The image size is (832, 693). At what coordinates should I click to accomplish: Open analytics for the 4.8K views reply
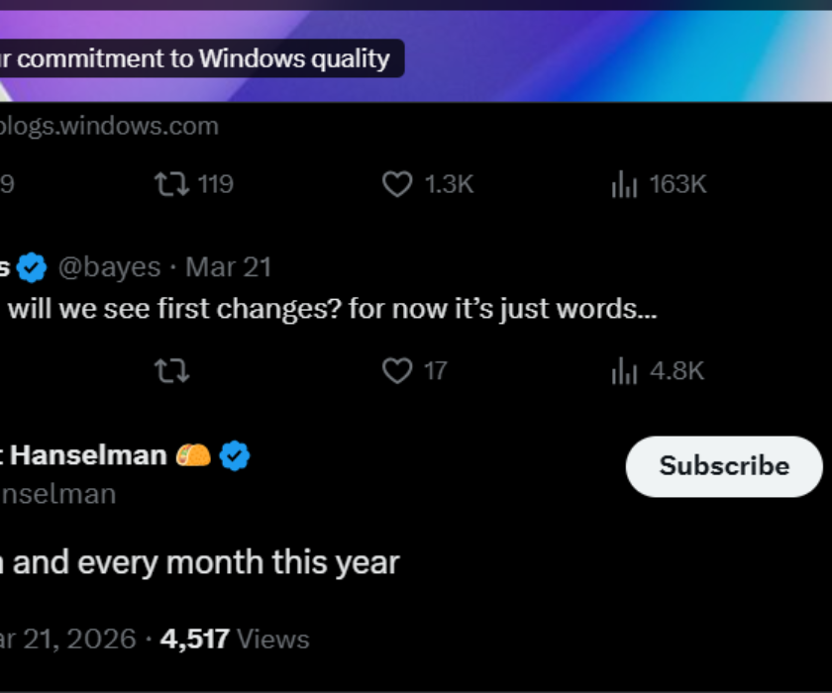pyautogui.click(x=624, y=370)
